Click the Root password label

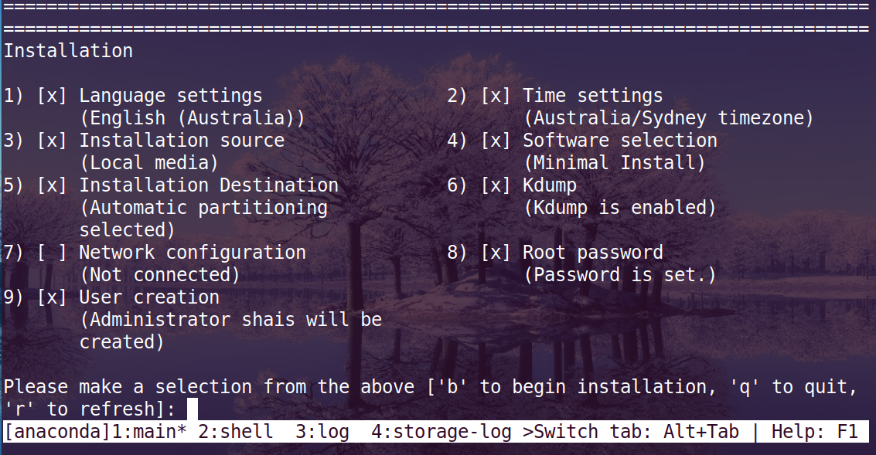593,253
